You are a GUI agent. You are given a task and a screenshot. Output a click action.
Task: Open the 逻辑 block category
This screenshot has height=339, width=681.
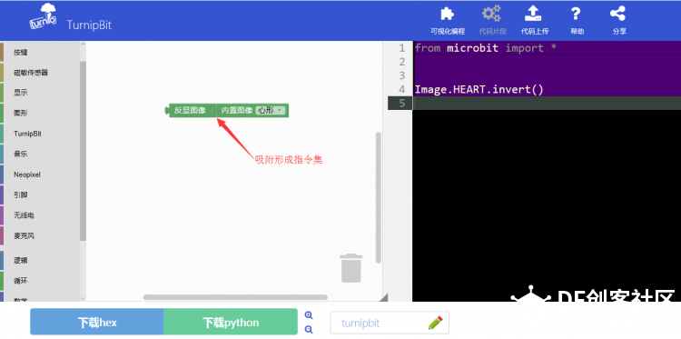point(40,260)
